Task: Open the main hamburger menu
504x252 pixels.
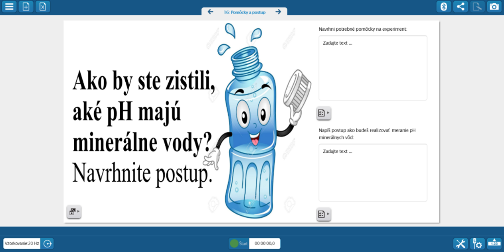Action: (x=9, y=7)
